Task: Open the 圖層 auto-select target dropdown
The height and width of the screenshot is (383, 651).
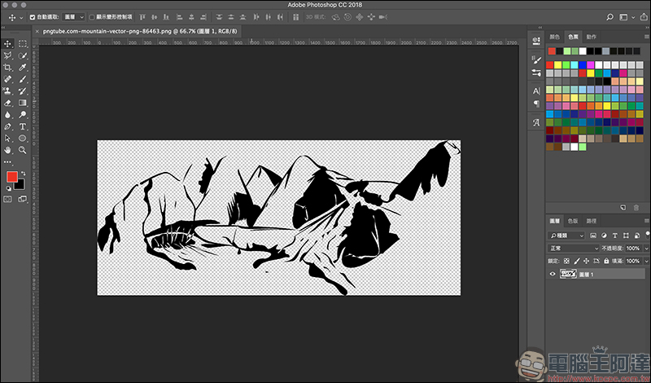Action: point(74,16)
